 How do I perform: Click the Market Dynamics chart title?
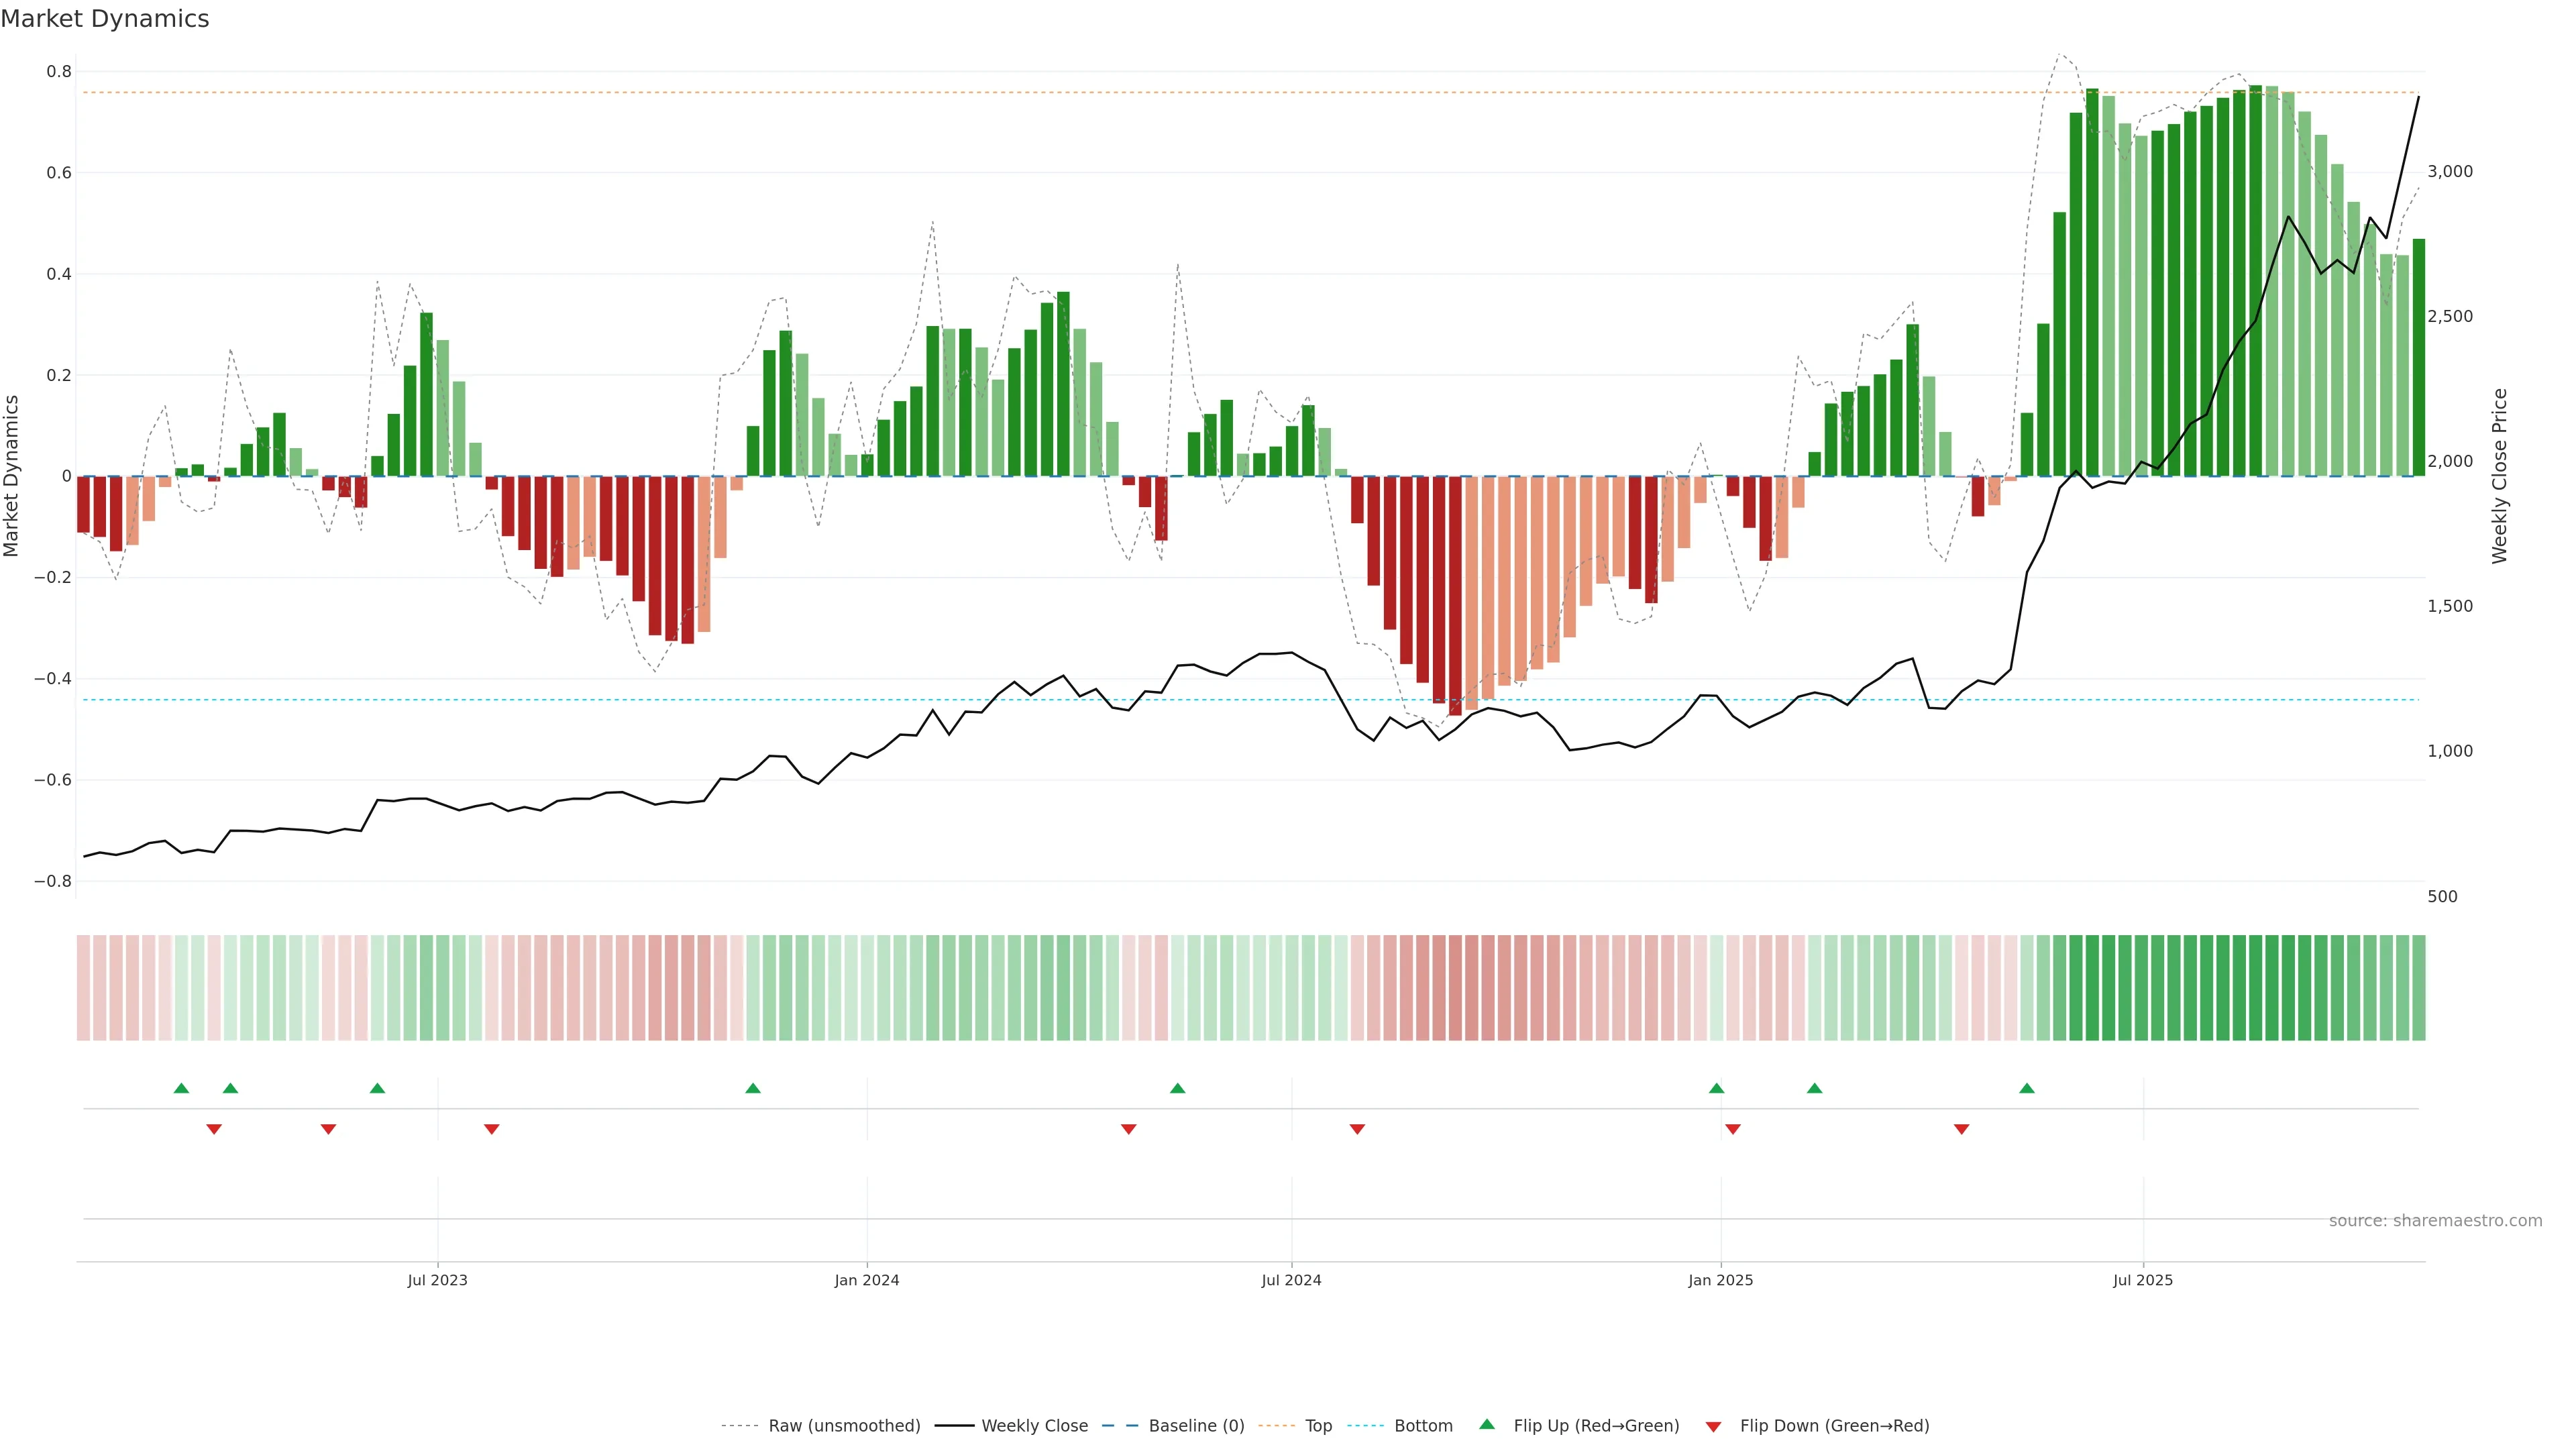point(105,19)
